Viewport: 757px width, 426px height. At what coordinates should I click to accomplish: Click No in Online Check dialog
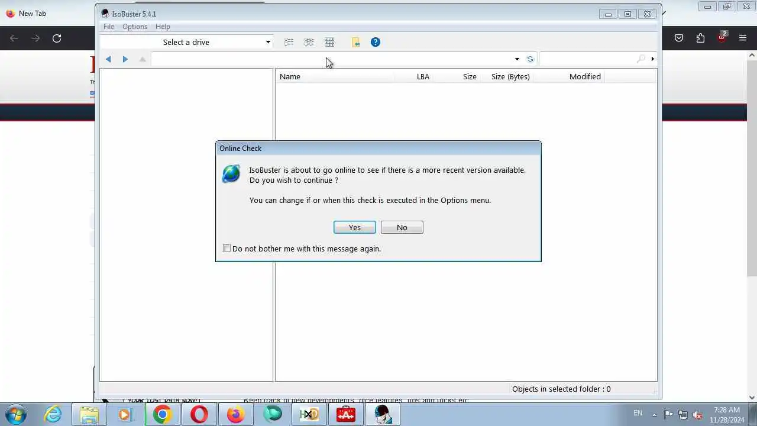point(402,227)
